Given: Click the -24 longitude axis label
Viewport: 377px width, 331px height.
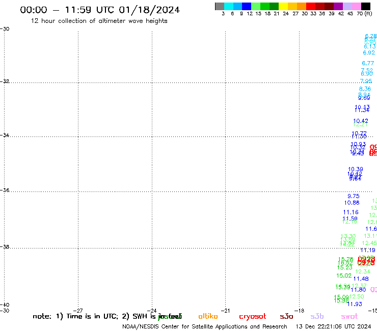Looking at the screenshot, I should [152, 311].
